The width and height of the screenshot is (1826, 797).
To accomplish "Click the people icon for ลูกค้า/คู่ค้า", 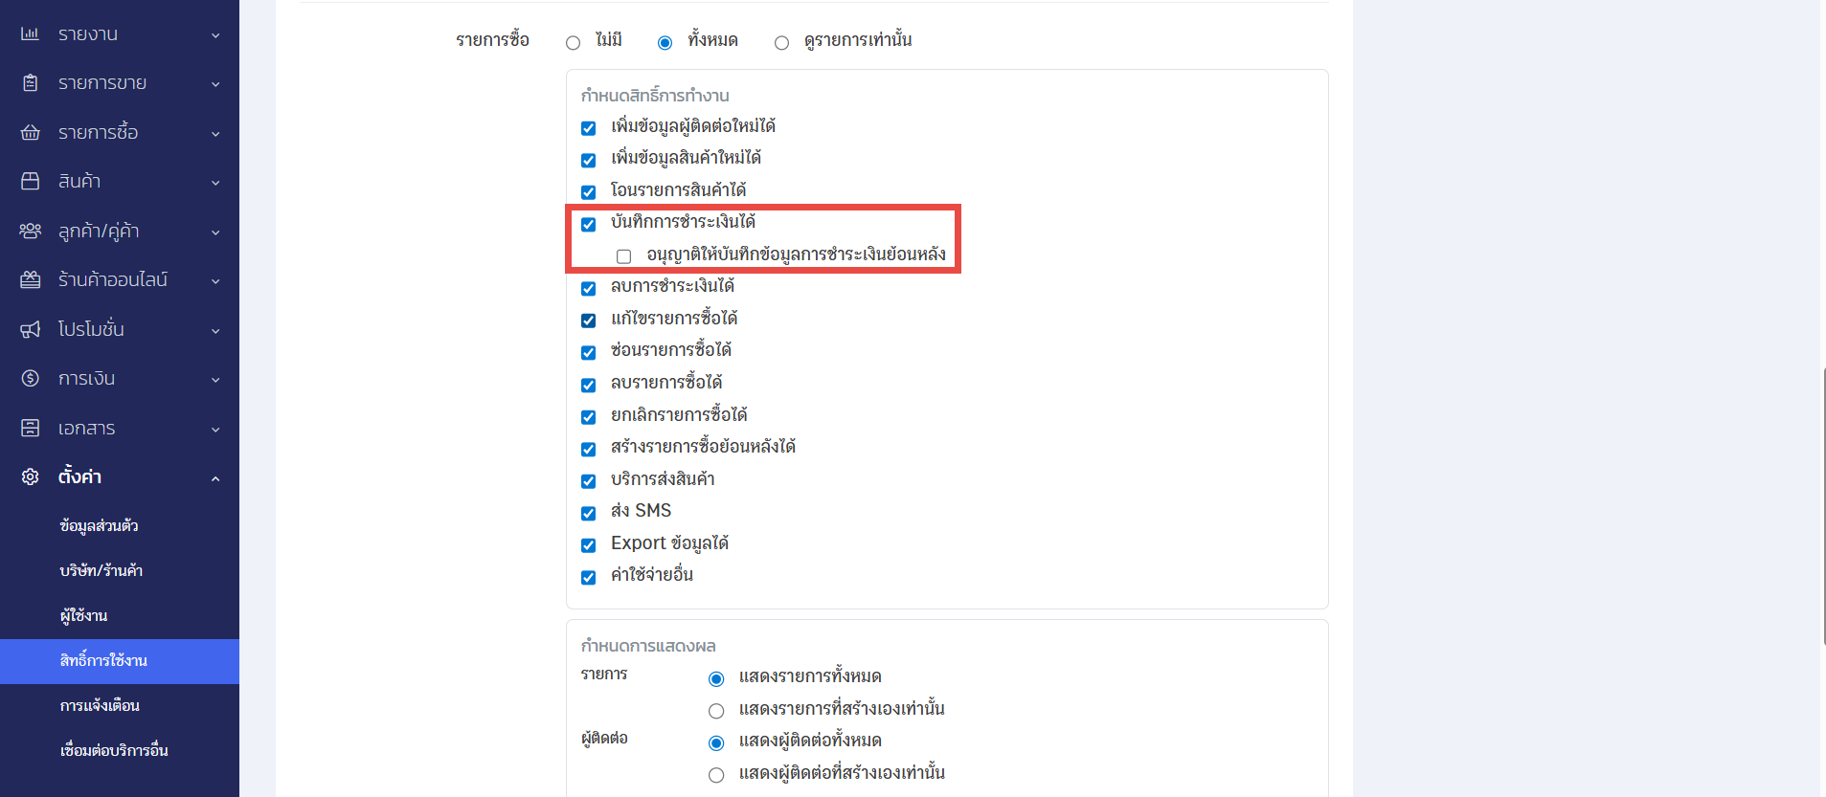I will [x=31, y=231].
